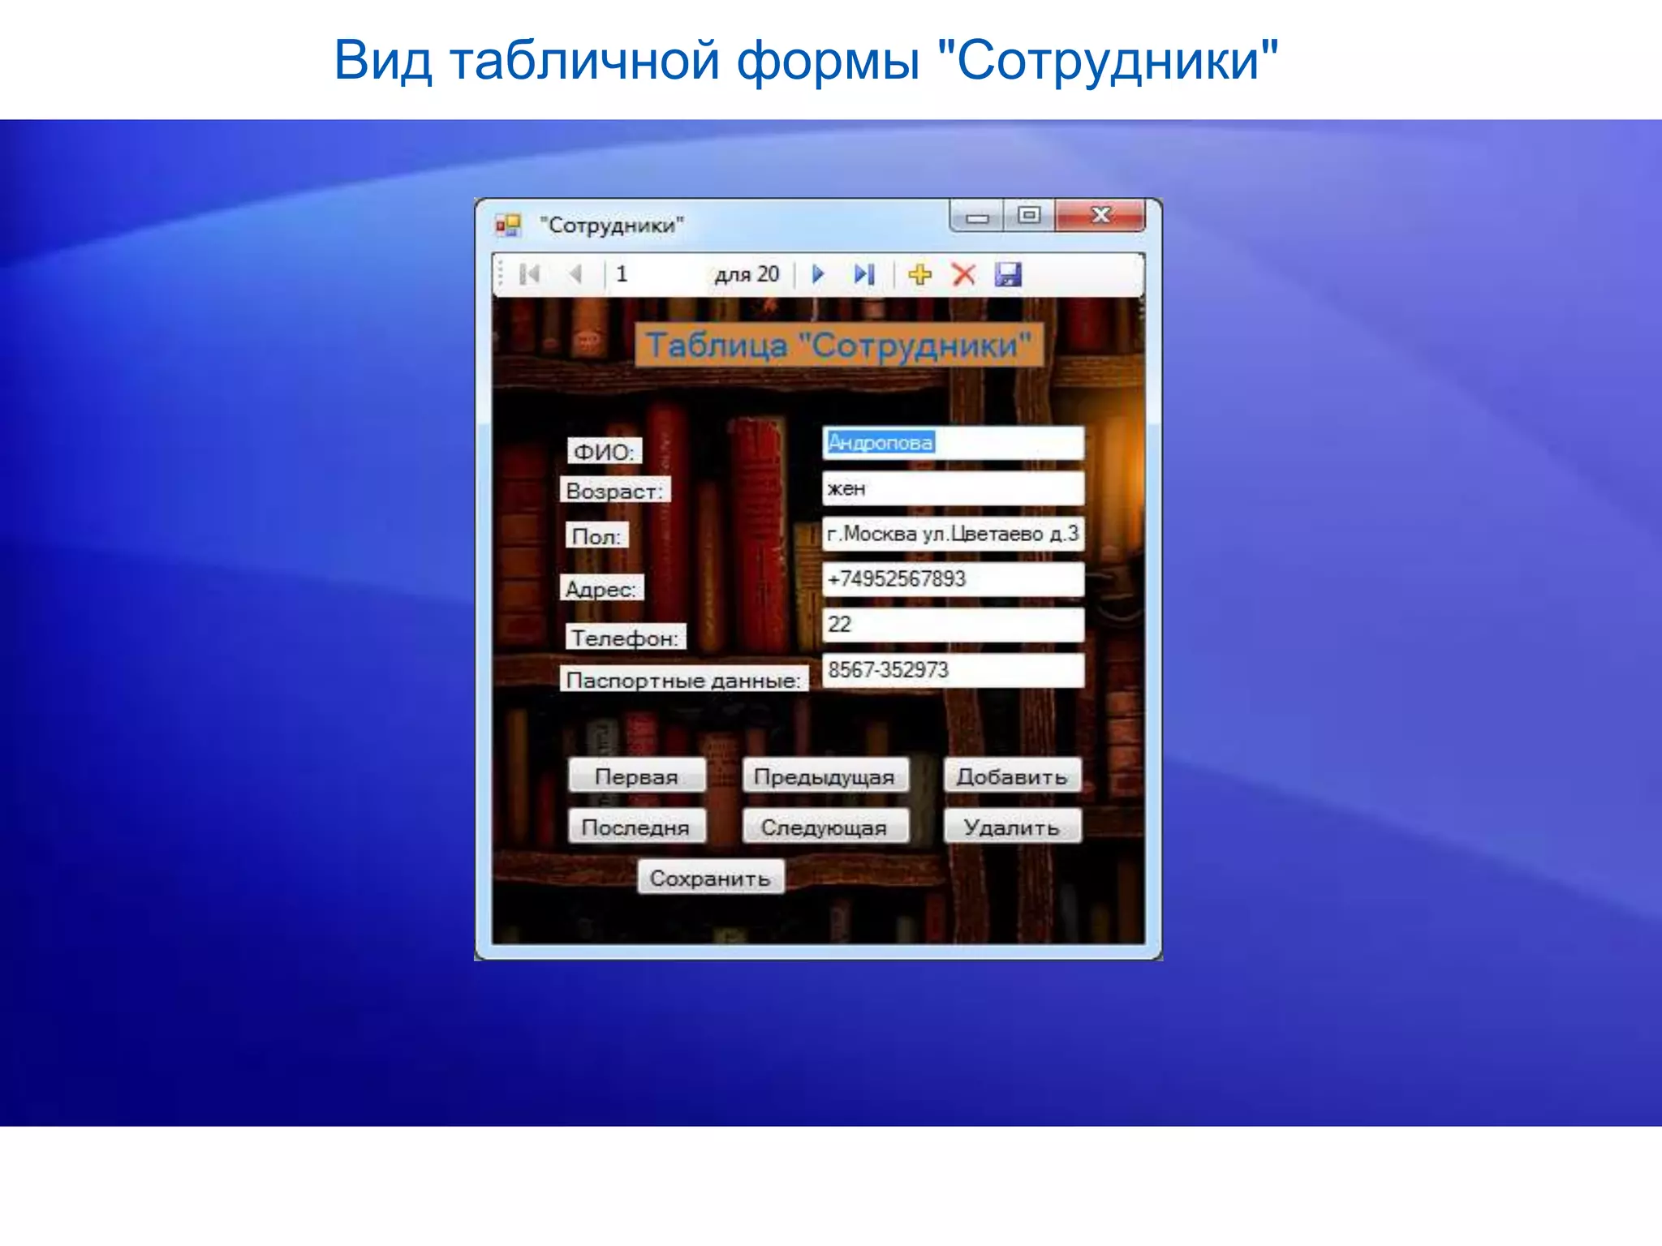This screenshot has width=1662, height=1246.
Task: Click the toolbar grip handle
Action: coord(502,274)
